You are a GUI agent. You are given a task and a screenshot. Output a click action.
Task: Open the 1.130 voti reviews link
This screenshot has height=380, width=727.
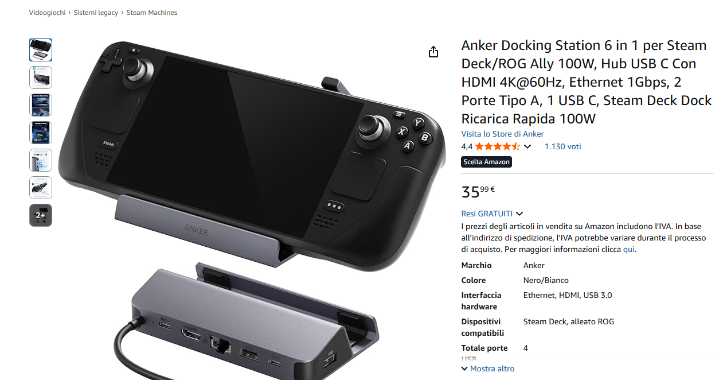[563, 146]
